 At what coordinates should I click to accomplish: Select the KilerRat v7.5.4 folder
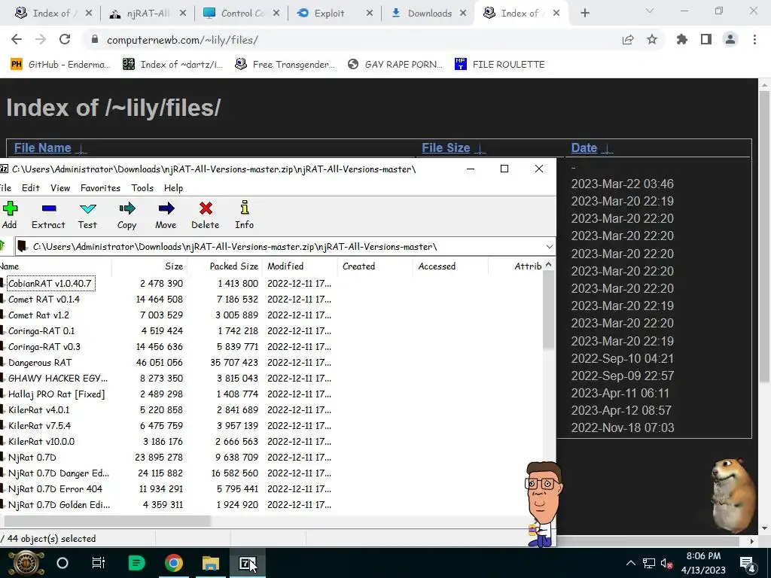(39, 426)
